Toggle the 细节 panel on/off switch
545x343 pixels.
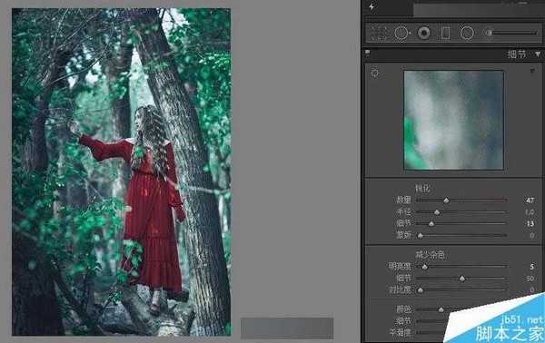coord(368,54)
